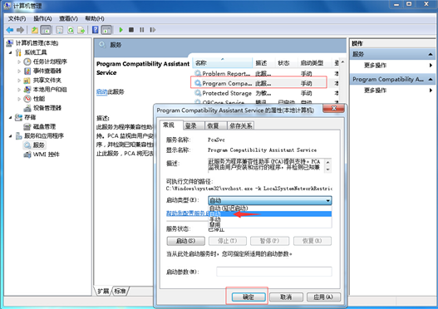
Task: Click description box scroll down arrow
Action: click(328, 169)
